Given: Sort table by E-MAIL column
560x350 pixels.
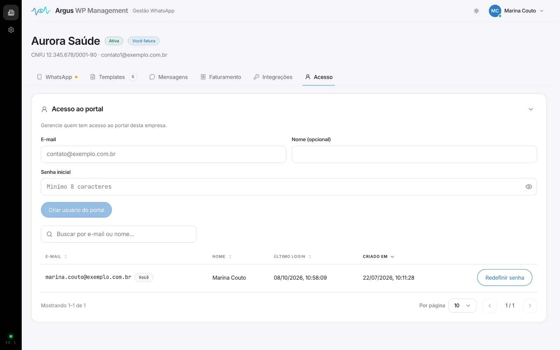Looking at the screenshot, I should click(56, 257).
